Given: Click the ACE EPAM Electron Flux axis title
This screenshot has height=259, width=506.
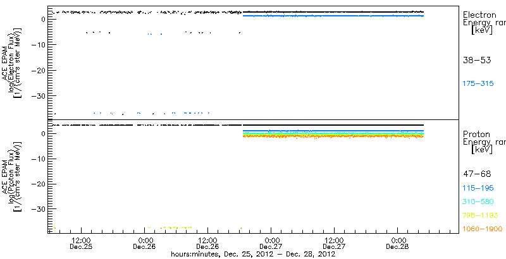Looking at the screenshot, I should click(x=13, y=63).
